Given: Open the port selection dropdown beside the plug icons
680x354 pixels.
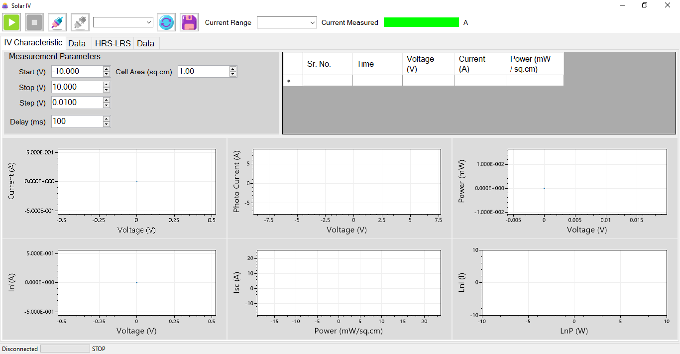Looking at the screenshot, I should pos(123,22).
